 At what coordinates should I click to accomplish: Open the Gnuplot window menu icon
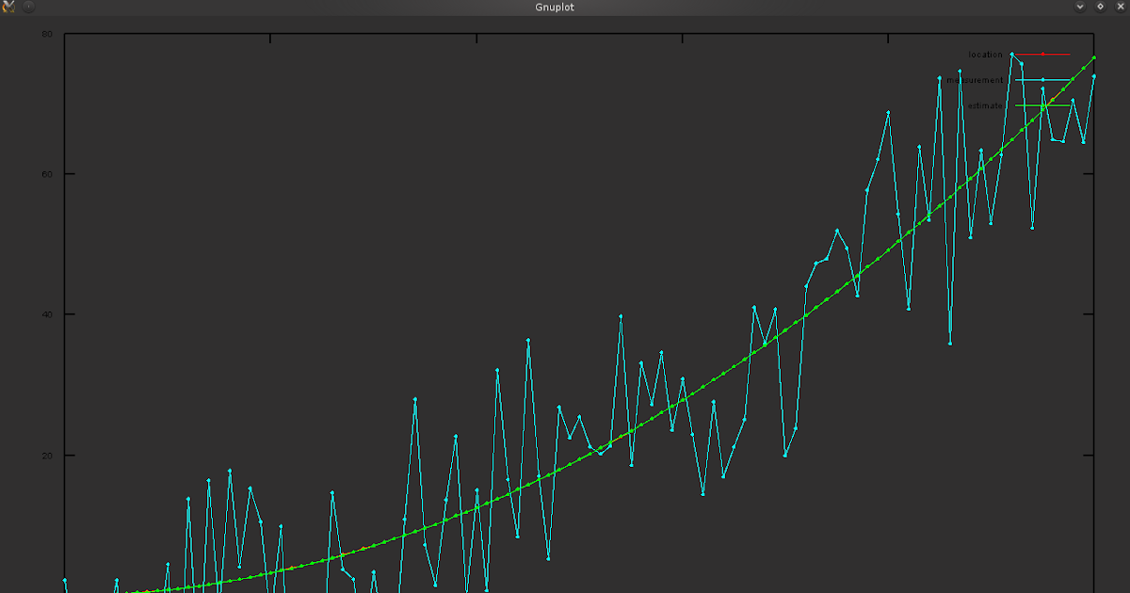pyautogui.click(x=9, y=7)
